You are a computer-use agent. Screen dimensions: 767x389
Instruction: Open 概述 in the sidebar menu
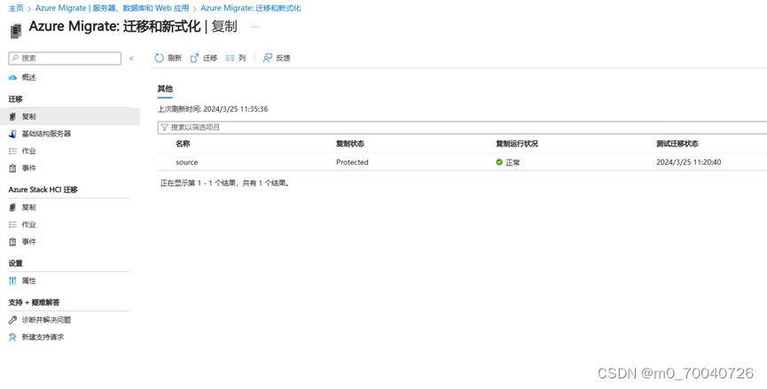(29, 78)
